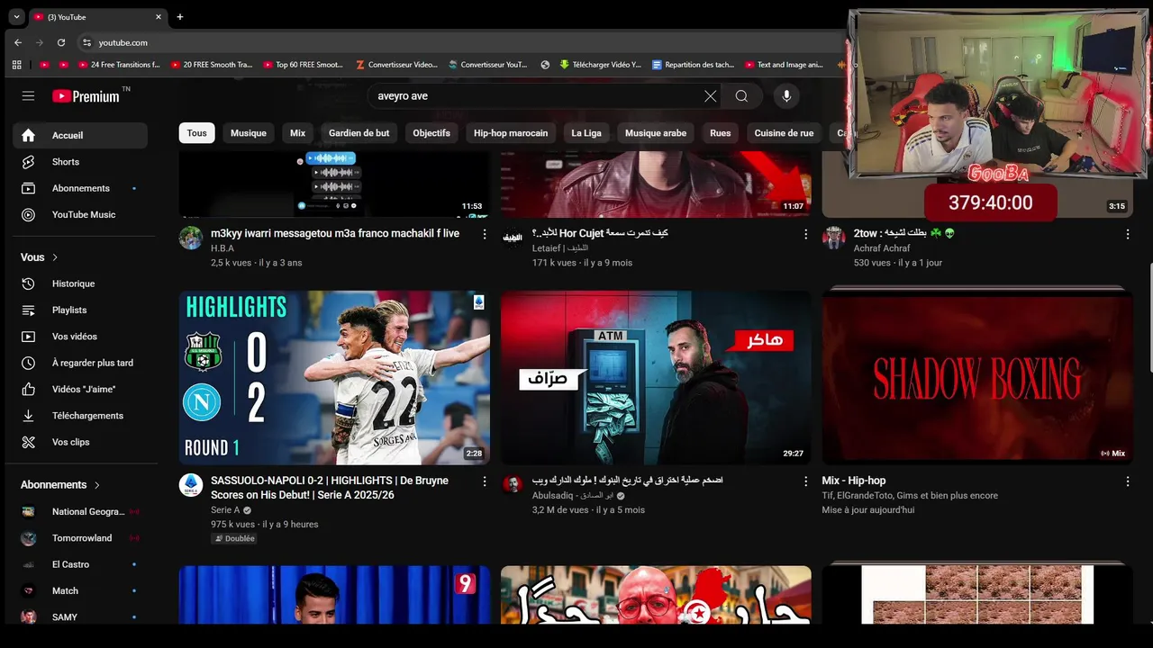Open options menu for Mix - Hip-hop
This screenshot has height=648, width=1153.
coord(1128,481)
